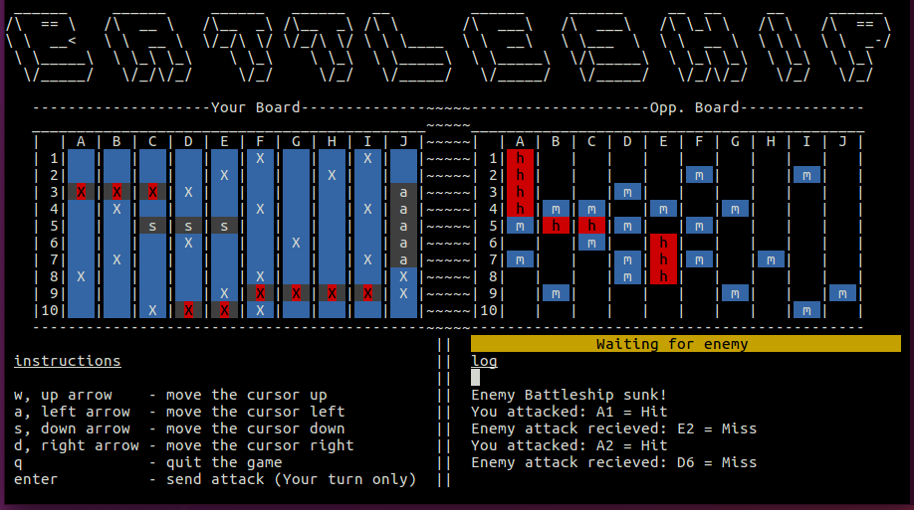914x510 pixels.
Task: Click column header 'G' on Your Board
Action: [296, 141]
